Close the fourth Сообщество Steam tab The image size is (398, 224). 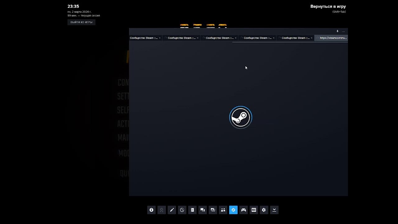pyautogui.click(x=274, y=38)
